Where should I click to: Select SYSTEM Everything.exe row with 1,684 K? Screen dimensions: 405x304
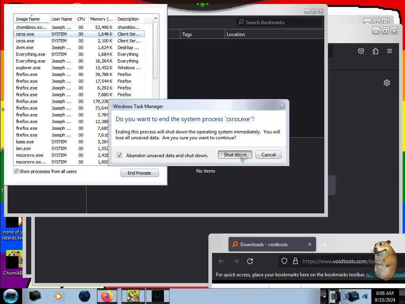pyautogui.click(x=79, y=54)
